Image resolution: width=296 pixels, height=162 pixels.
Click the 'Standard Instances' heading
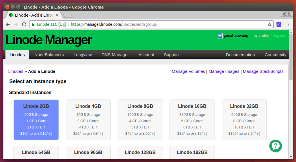pyautogui.click(x=30, y=92)
